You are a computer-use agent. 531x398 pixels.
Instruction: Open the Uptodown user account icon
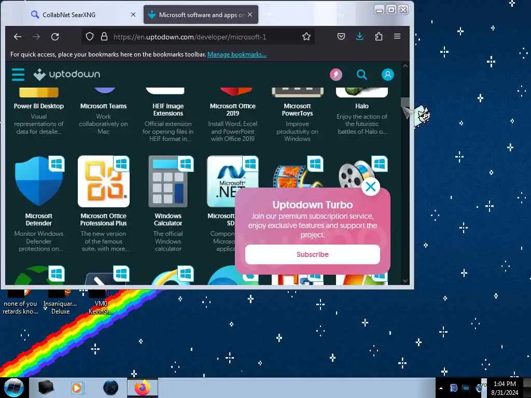tap(388, 75)
